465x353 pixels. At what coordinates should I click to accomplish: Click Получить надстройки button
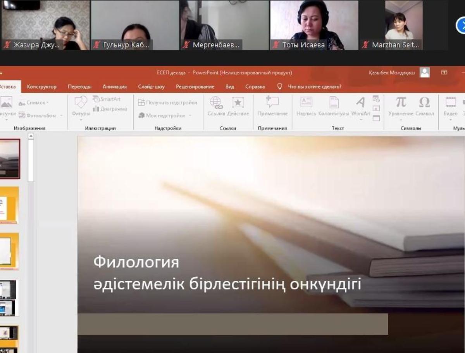click(167, 103)
